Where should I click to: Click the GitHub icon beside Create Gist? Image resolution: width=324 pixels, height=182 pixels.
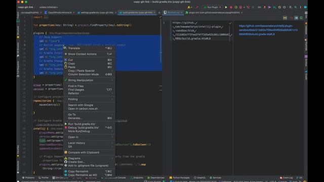(66, 162)
